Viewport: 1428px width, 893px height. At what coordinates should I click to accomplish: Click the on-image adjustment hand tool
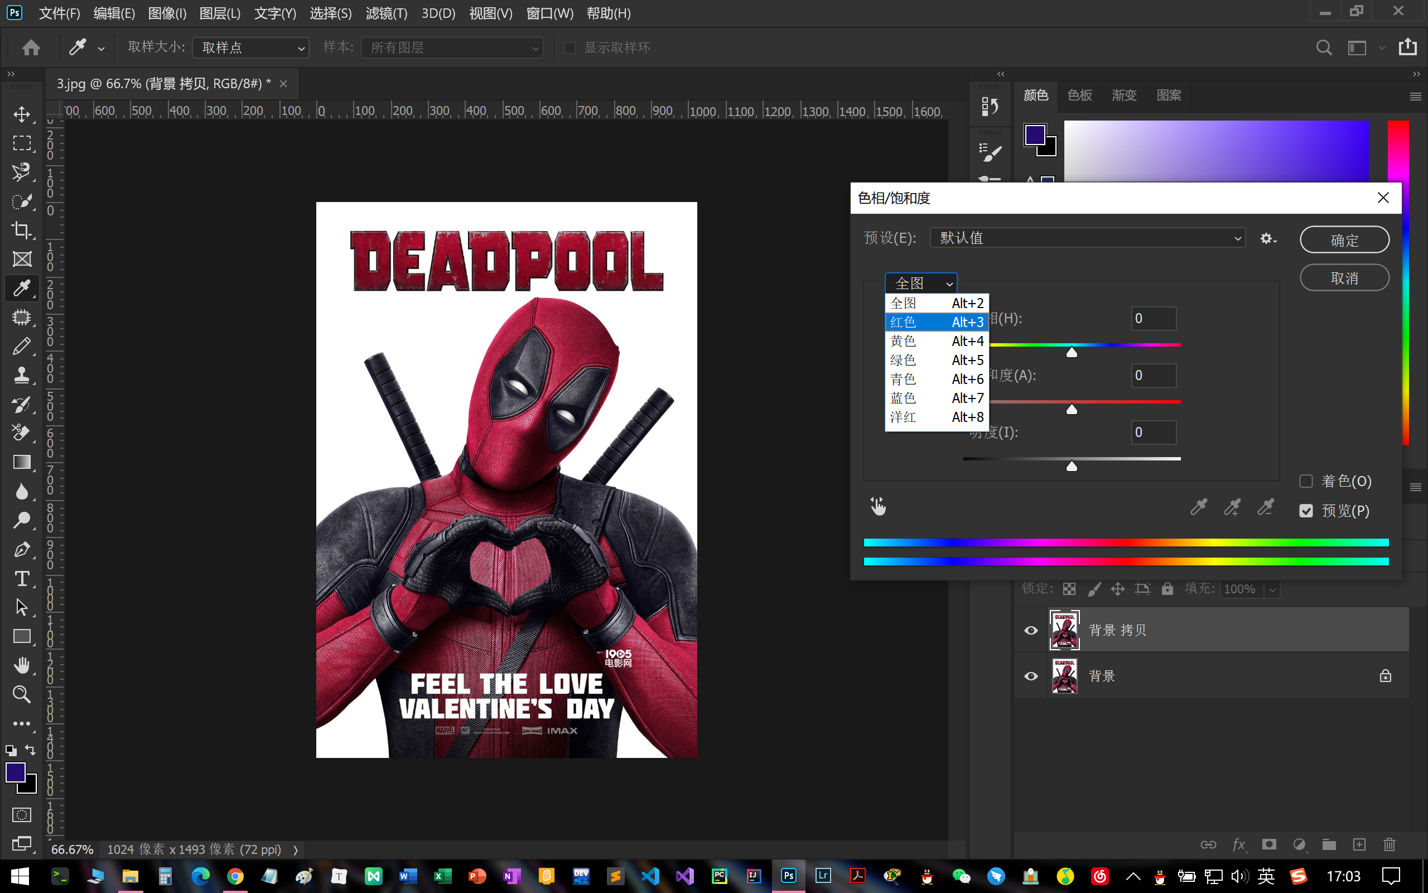[x=877, y=506]
